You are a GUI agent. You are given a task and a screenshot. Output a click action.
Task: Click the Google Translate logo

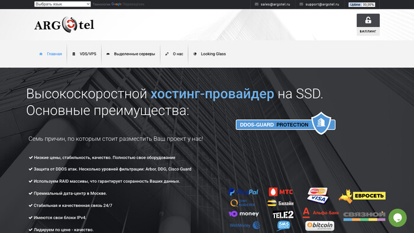coord(117,4)
